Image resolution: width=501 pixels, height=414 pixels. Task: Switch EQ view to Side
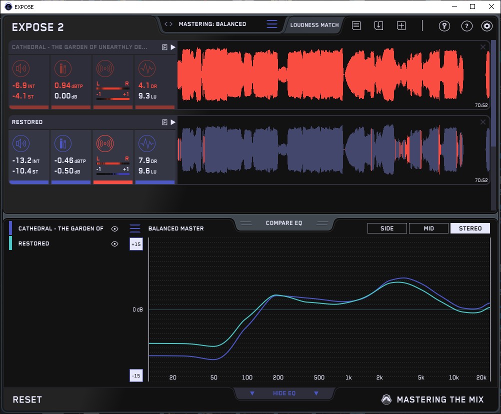(387, 228)
